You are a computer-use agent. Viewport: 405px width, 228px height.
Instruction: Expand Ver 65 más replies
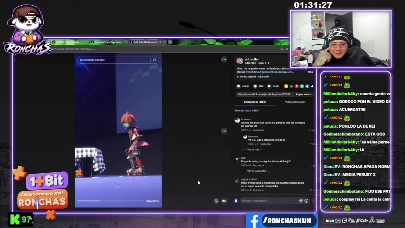point(254,149)
